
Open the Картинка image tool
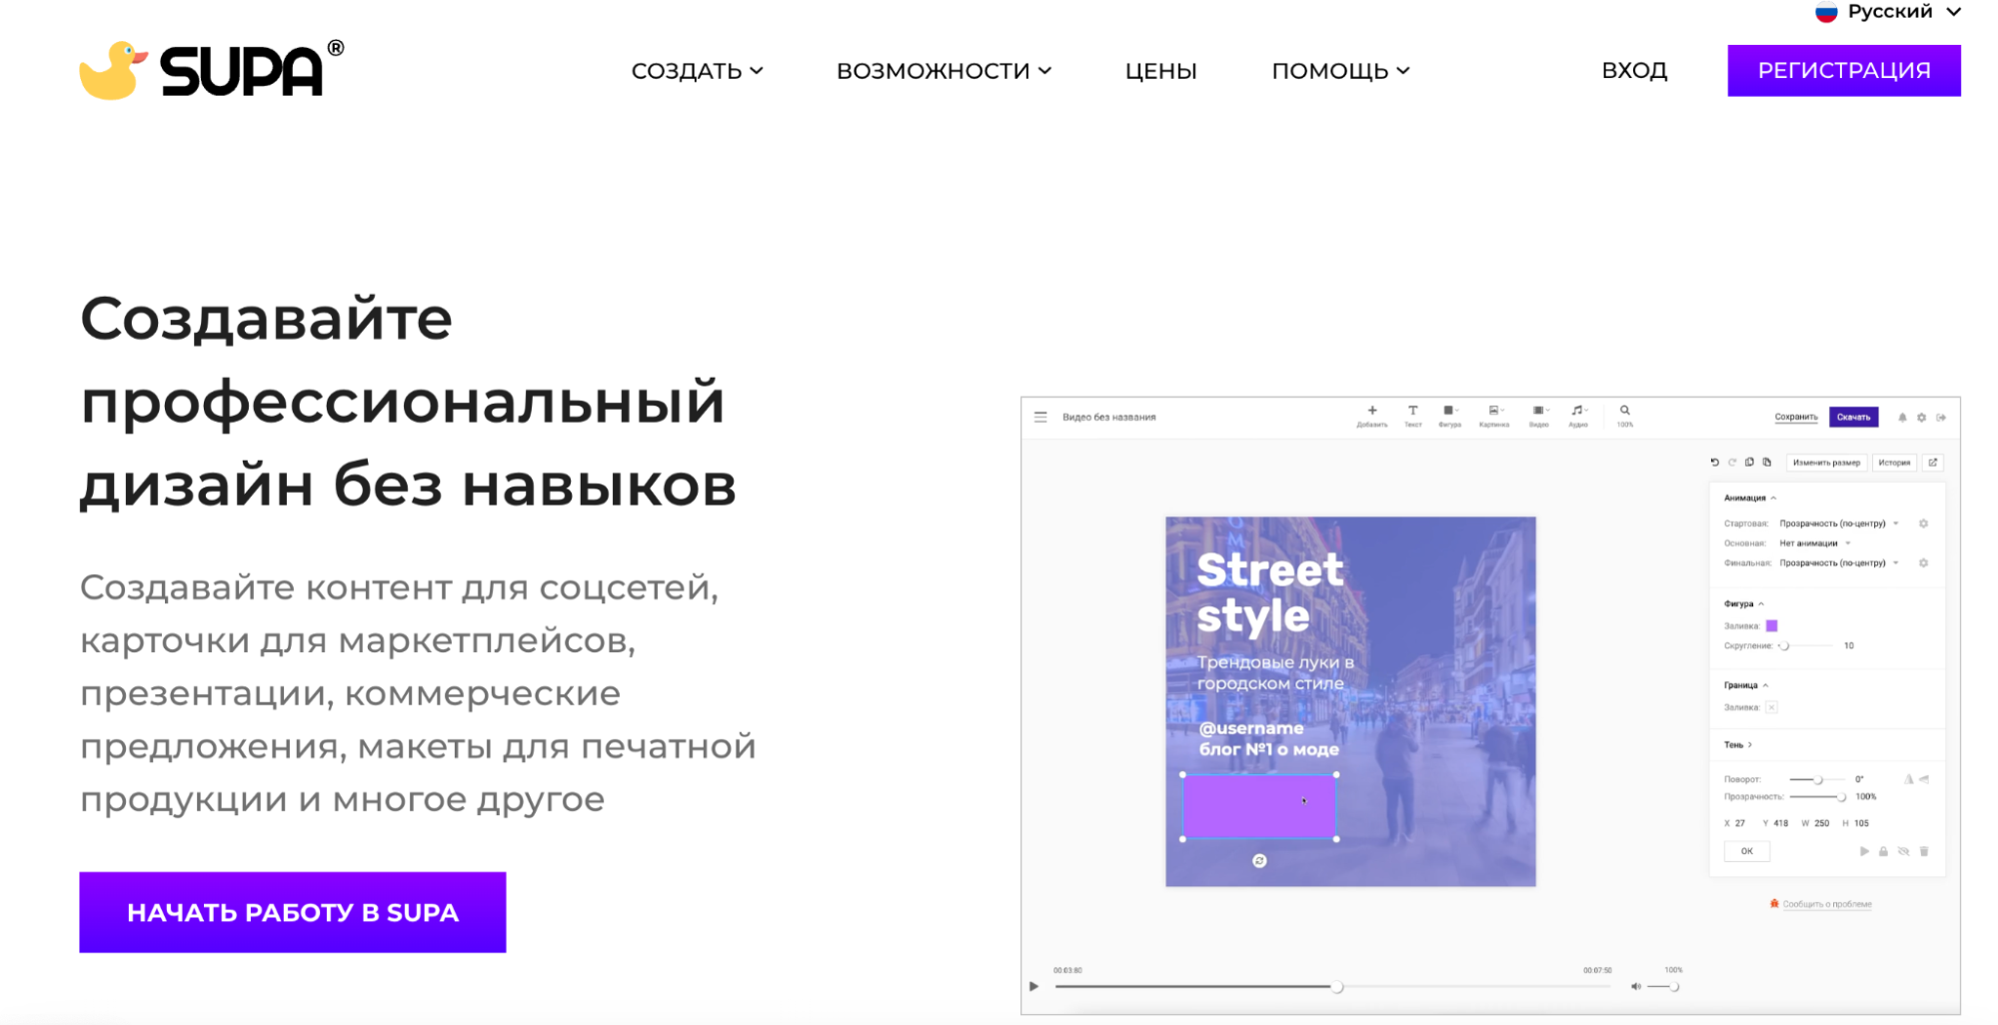[1494, 416]
